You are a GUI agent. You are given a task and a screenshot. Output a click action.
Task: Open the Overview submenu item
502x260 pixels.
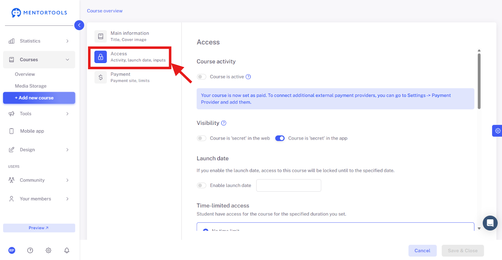25,74
